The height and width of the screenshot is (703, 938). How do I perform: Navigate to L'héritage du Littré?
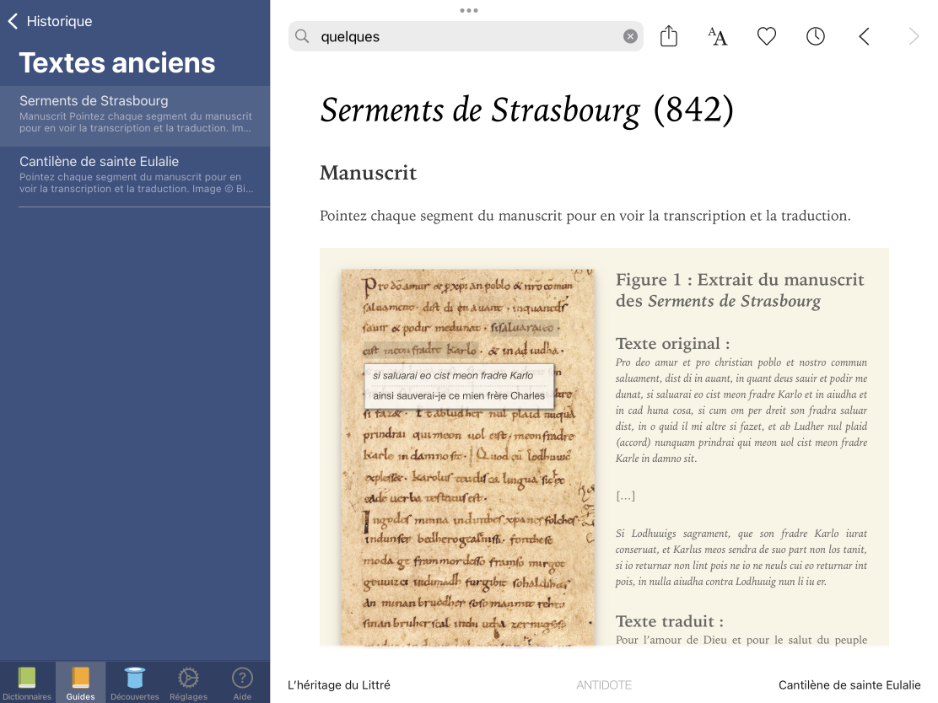click(339, 685)
